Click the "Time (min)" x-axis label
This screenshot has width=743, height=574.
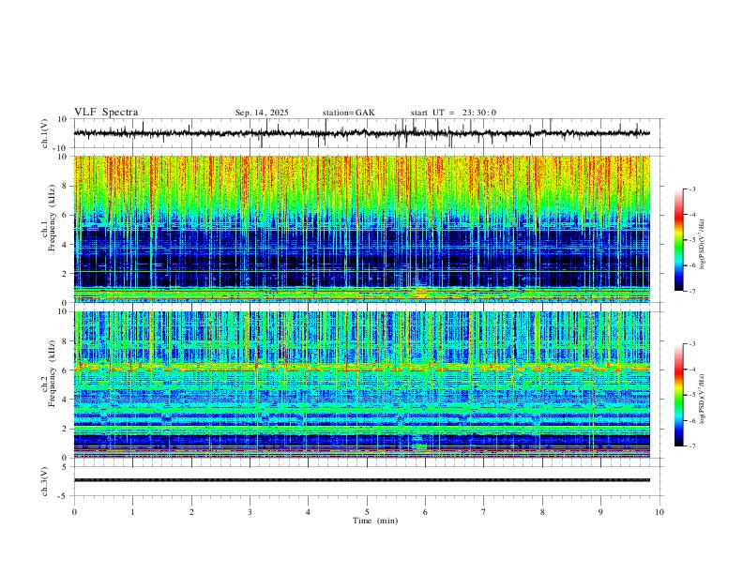pos(375,521)
